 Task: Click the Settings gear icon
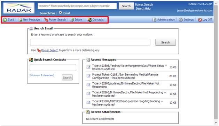pos(181,20)
